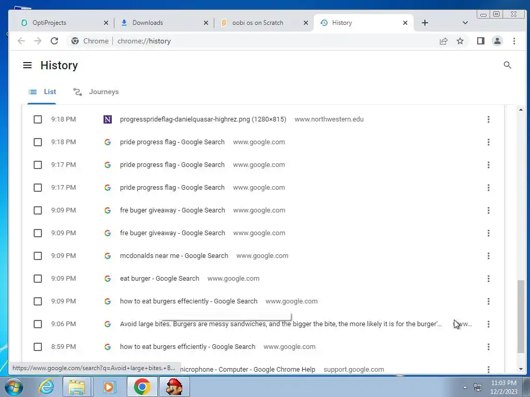Click the Northwestern N favicon
Viewport: 530px width, 397px height.
[x=108, y=119]
